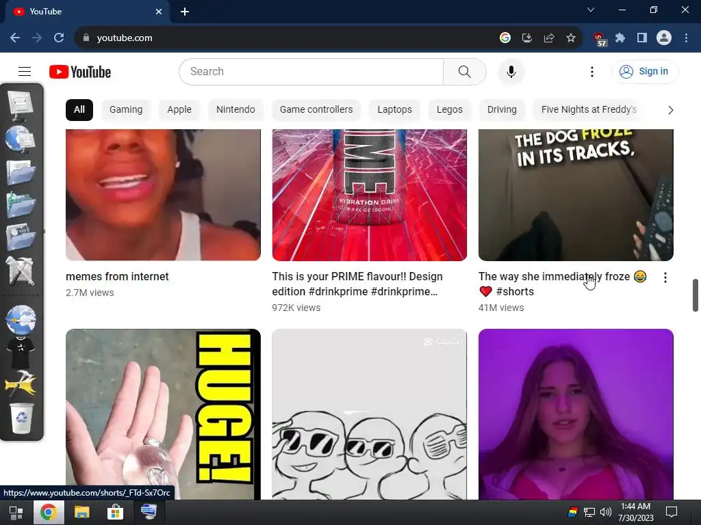The width and height of the screenshot is (701, 525).
Task: Open the documents folder dock icon
Action: [x=21, y=172]
